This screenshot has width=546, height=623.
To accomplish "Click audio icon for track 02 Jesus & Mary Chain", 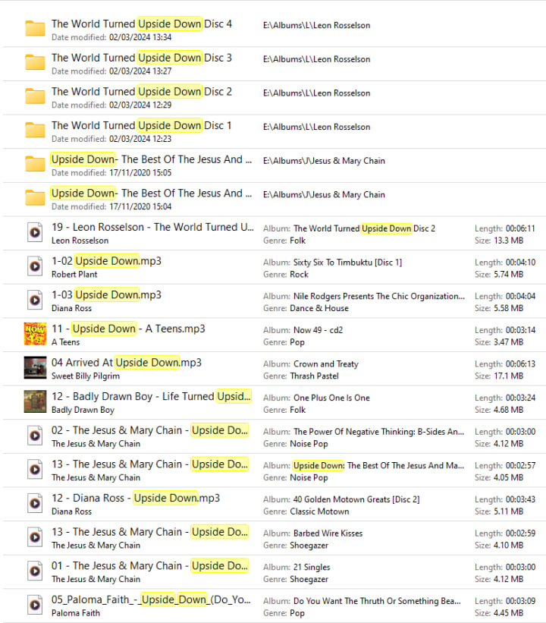I will coord(35,436).
